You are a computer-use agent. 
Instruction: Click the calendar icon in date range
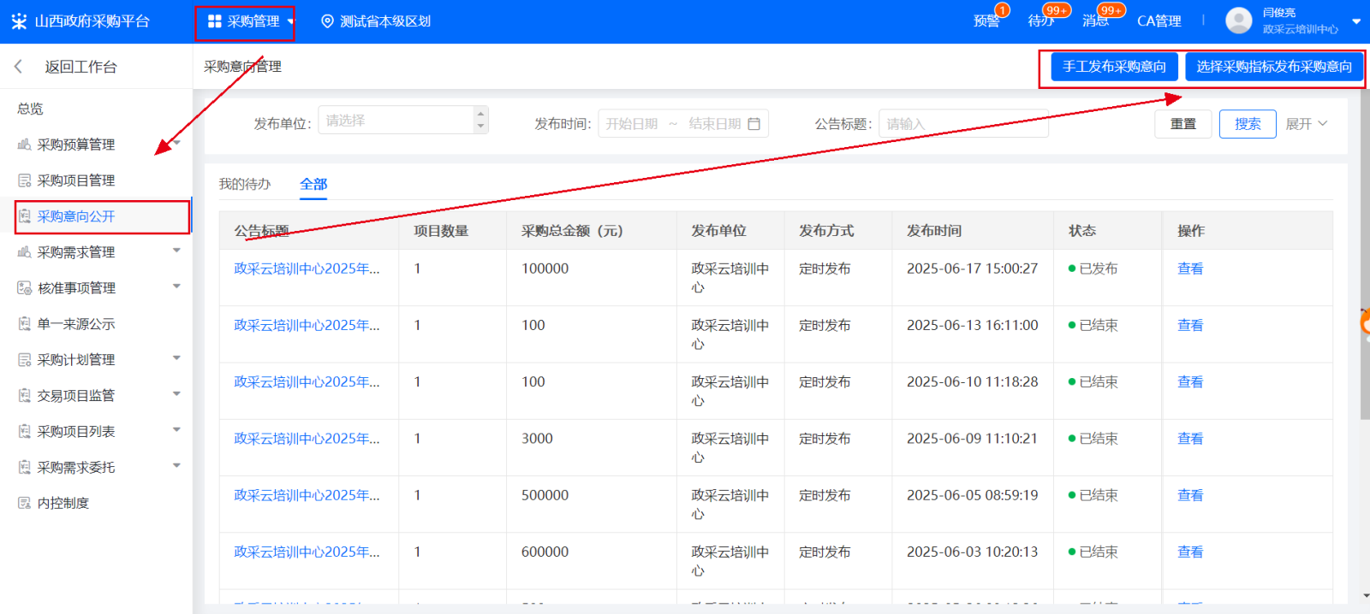[x=753, y=124]
